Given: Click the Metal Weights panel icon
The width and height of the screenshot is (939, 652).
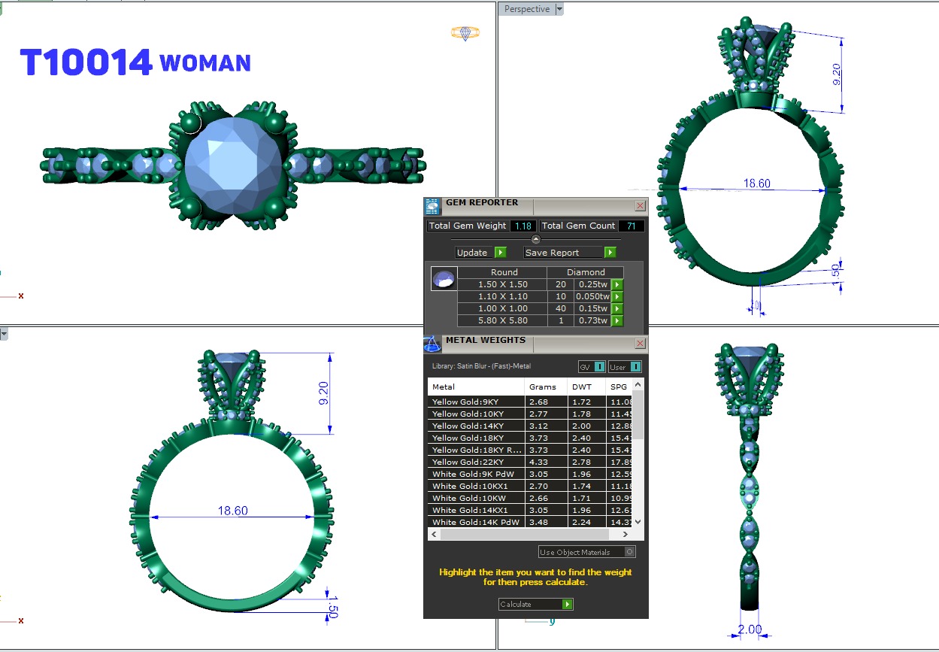Looking at the screenshot, I should point(432,344).
